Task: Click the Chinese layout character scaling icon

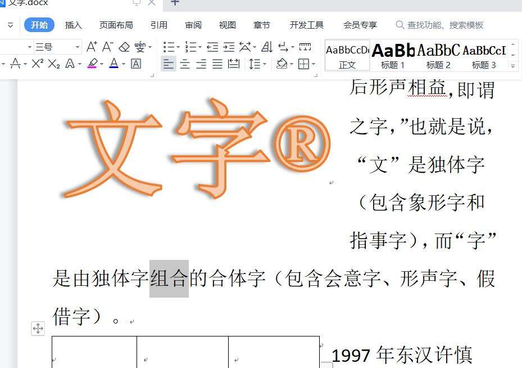Action: point(245,47)
